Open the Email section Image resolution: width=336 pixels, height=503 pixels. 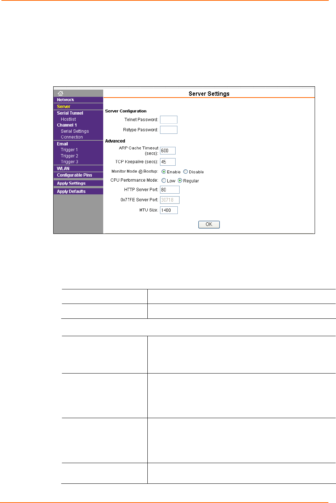(x=62, y=144)
